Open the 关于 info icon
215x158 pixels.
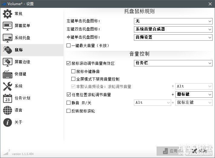click(x=8, y=122)
